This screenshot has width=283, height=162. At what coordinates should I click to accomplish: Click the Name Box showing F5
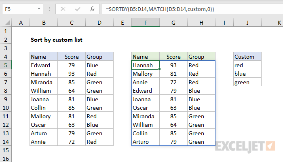click(20, 9)
